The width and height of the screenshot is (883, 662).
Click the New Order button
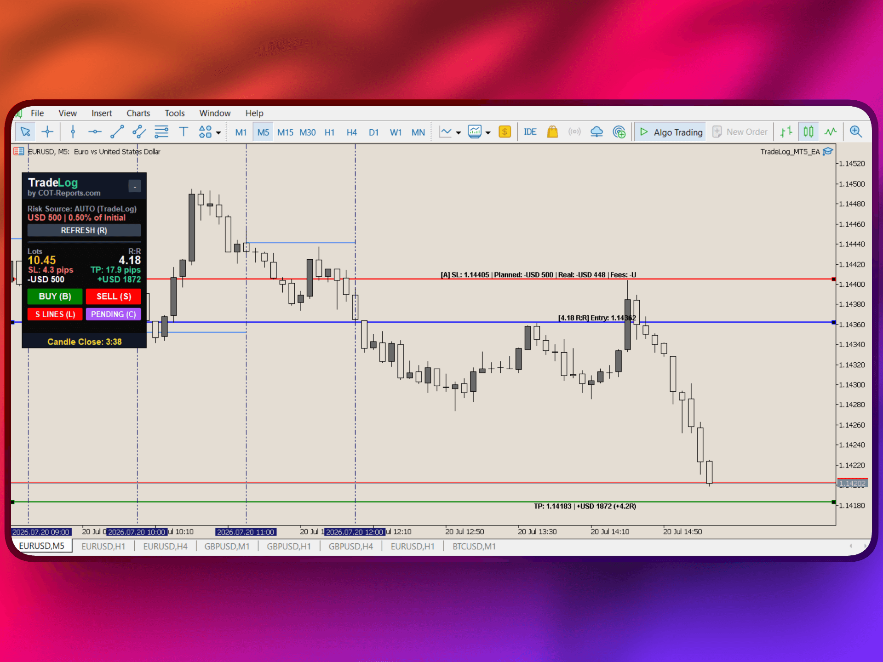point(740,132)
